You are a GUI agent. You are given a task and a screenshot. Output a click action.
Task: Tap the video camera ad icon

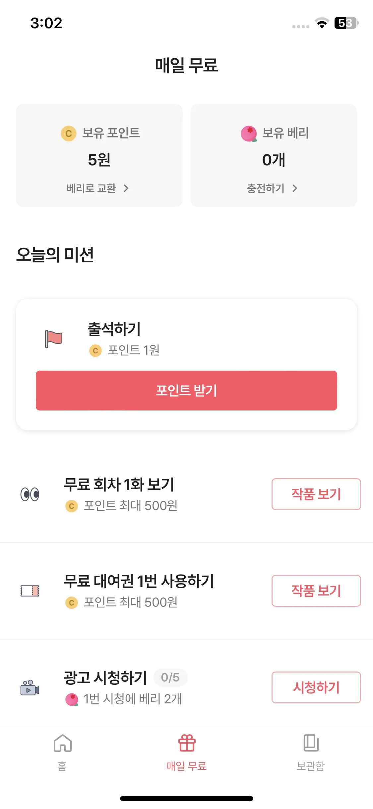click(30, 687)
